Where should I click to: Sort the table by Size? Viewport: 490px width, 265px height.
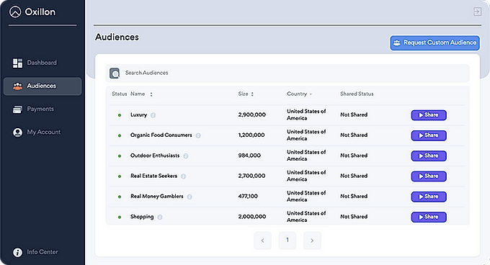tap(252, 94)
